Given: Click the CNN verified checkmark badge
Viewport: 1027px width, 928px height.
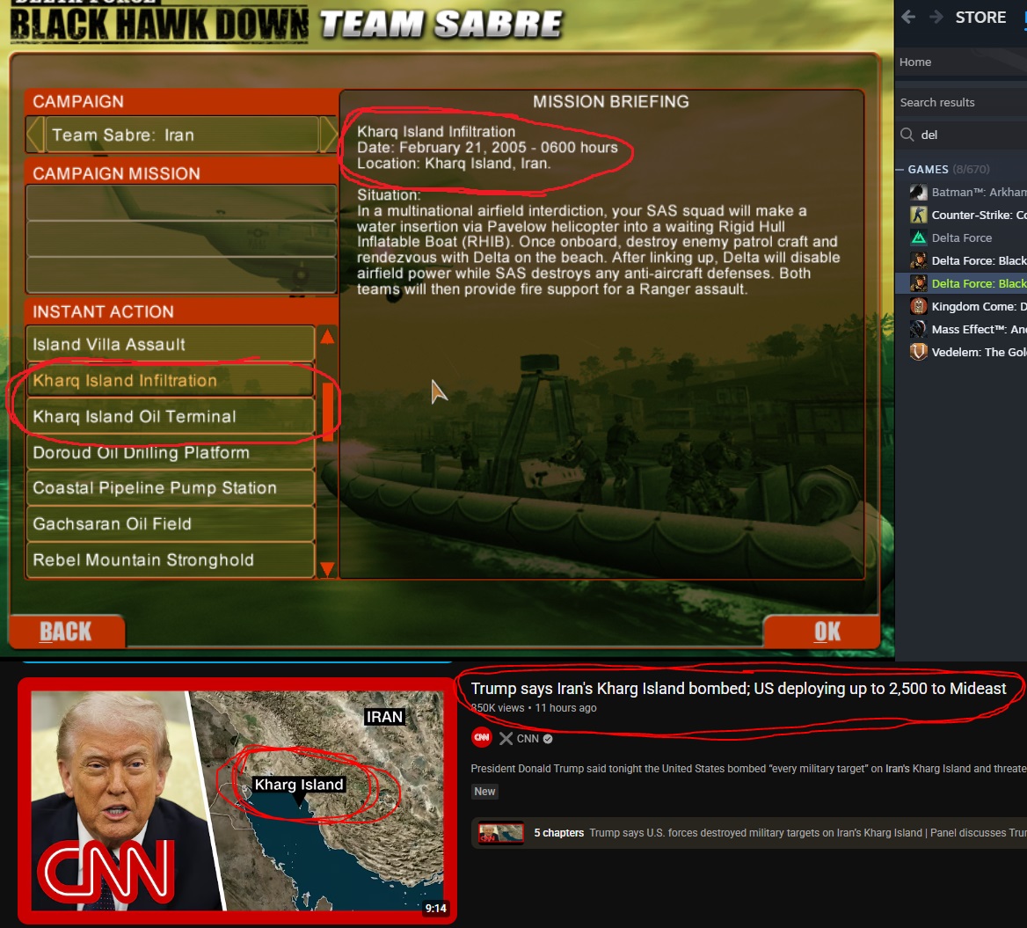Looking at the screenshot, I should pyautogui.click(x=548, y=739).
